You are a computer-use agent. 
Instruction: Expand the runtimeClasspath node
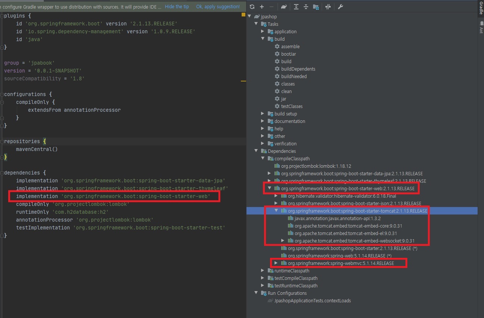pos(263,271)
